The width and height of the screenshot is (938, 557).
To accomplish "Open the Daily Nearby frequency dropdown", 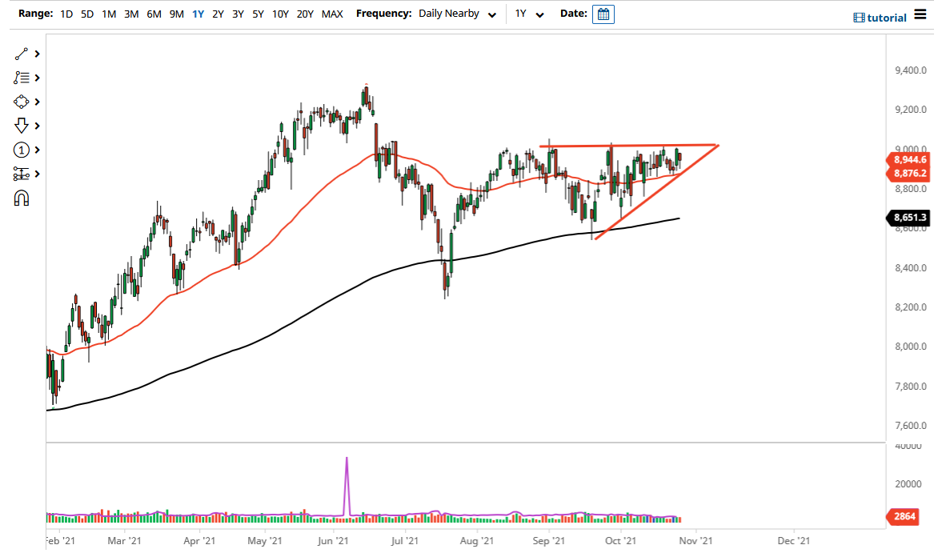I will (458, 14).
